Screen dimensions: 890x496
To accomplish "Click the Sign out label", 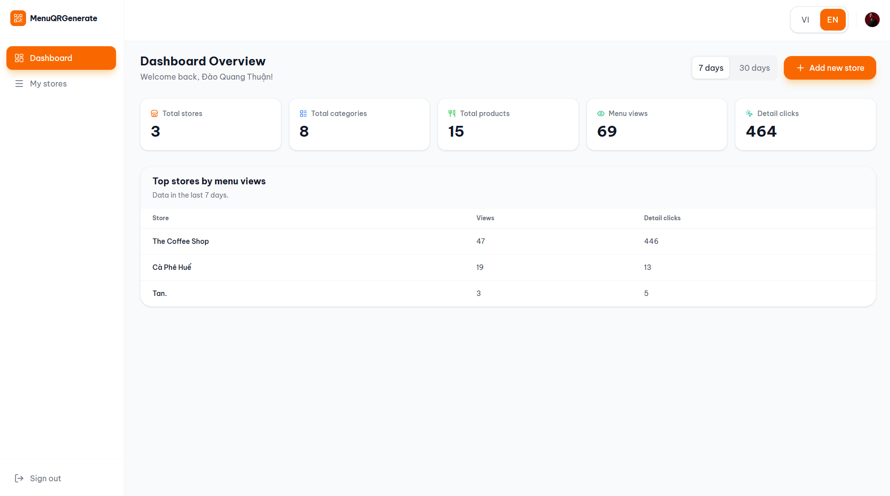I will tap(46, 478).
